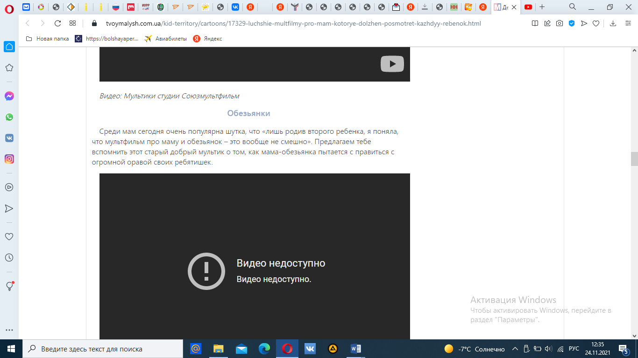The height and width of the screenshot is (358, 638).
Task: Open sidebar three-dots setup menu
Action: click(9, 330)
